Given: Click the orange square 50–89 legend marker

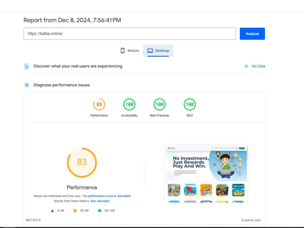Looking at the screenshot, I should pyautogui.click(x=75, y=211).
